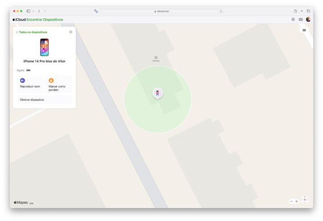Return to Todos os dispositivos list

(x=32, y=32)
